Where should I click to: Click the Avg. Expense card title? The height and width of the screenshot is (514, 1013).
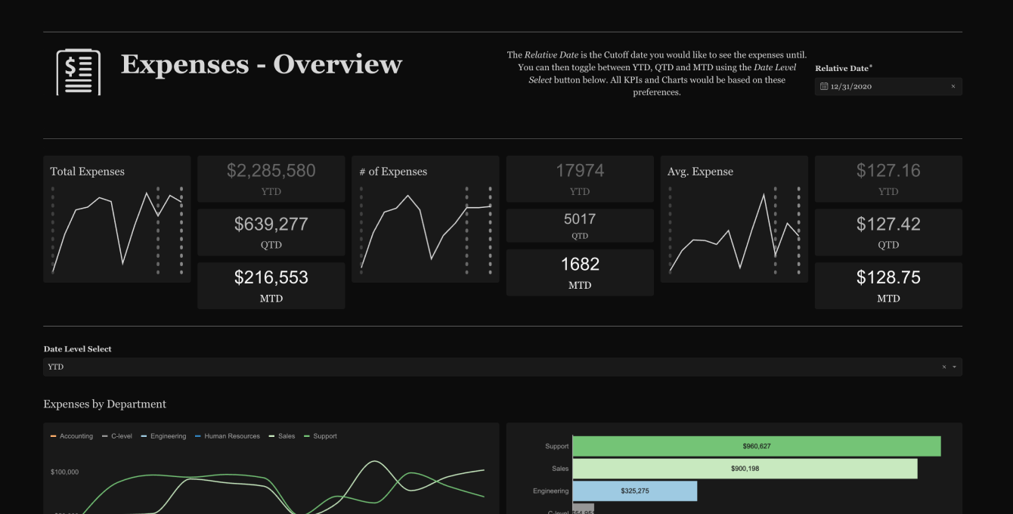(x=700, y=172)
